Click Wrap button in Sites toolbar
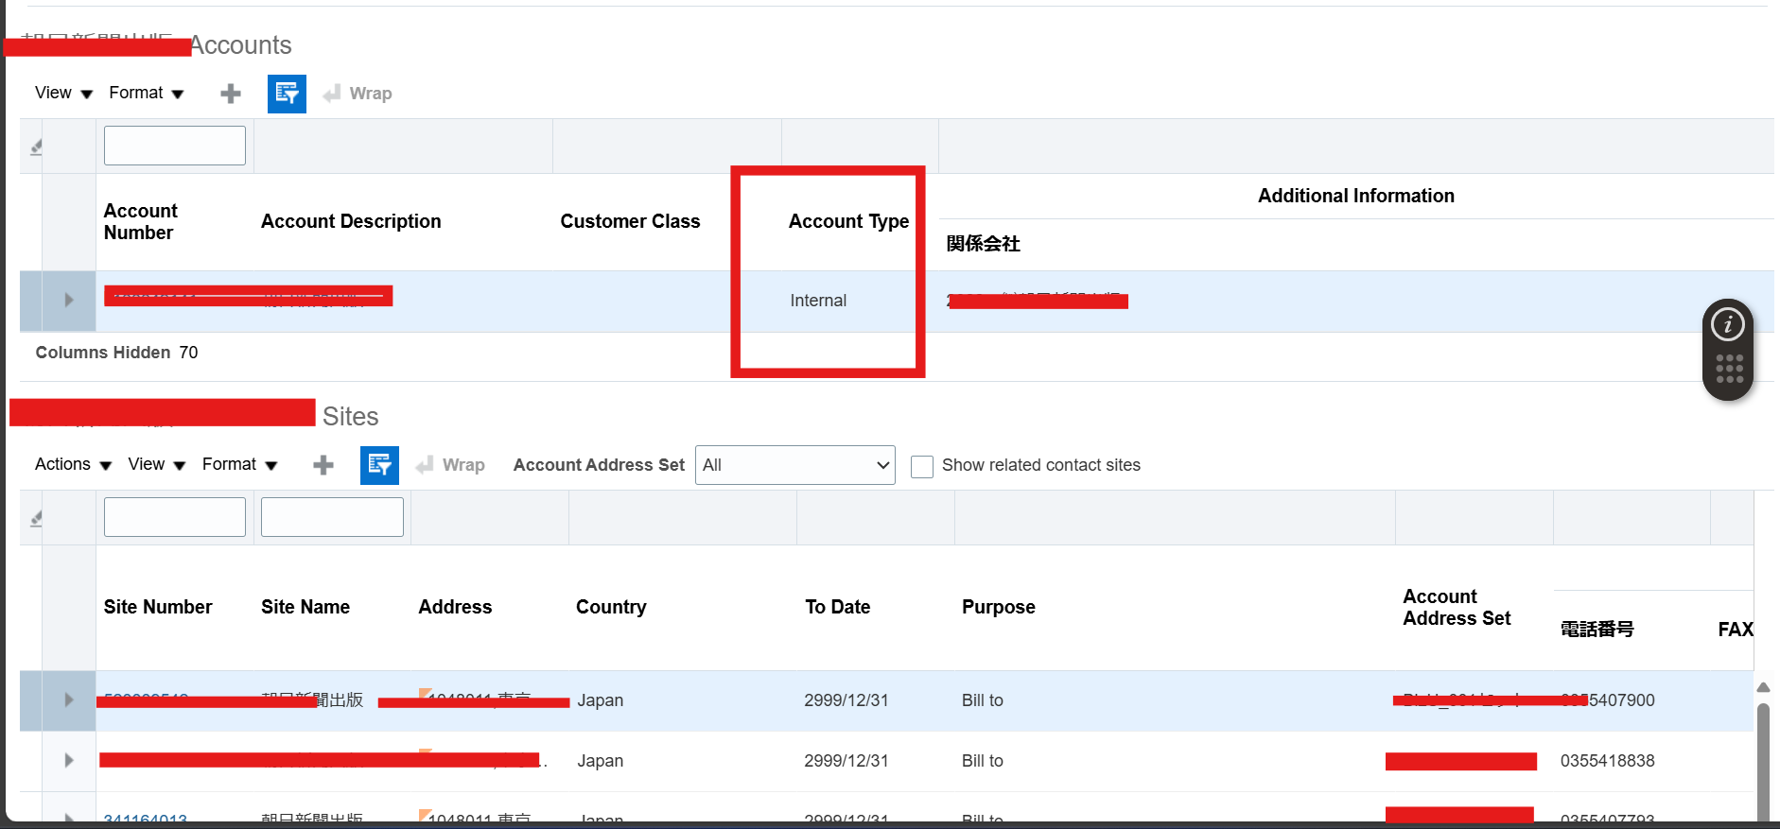The image size is (1780, 829). coord(450,465)
